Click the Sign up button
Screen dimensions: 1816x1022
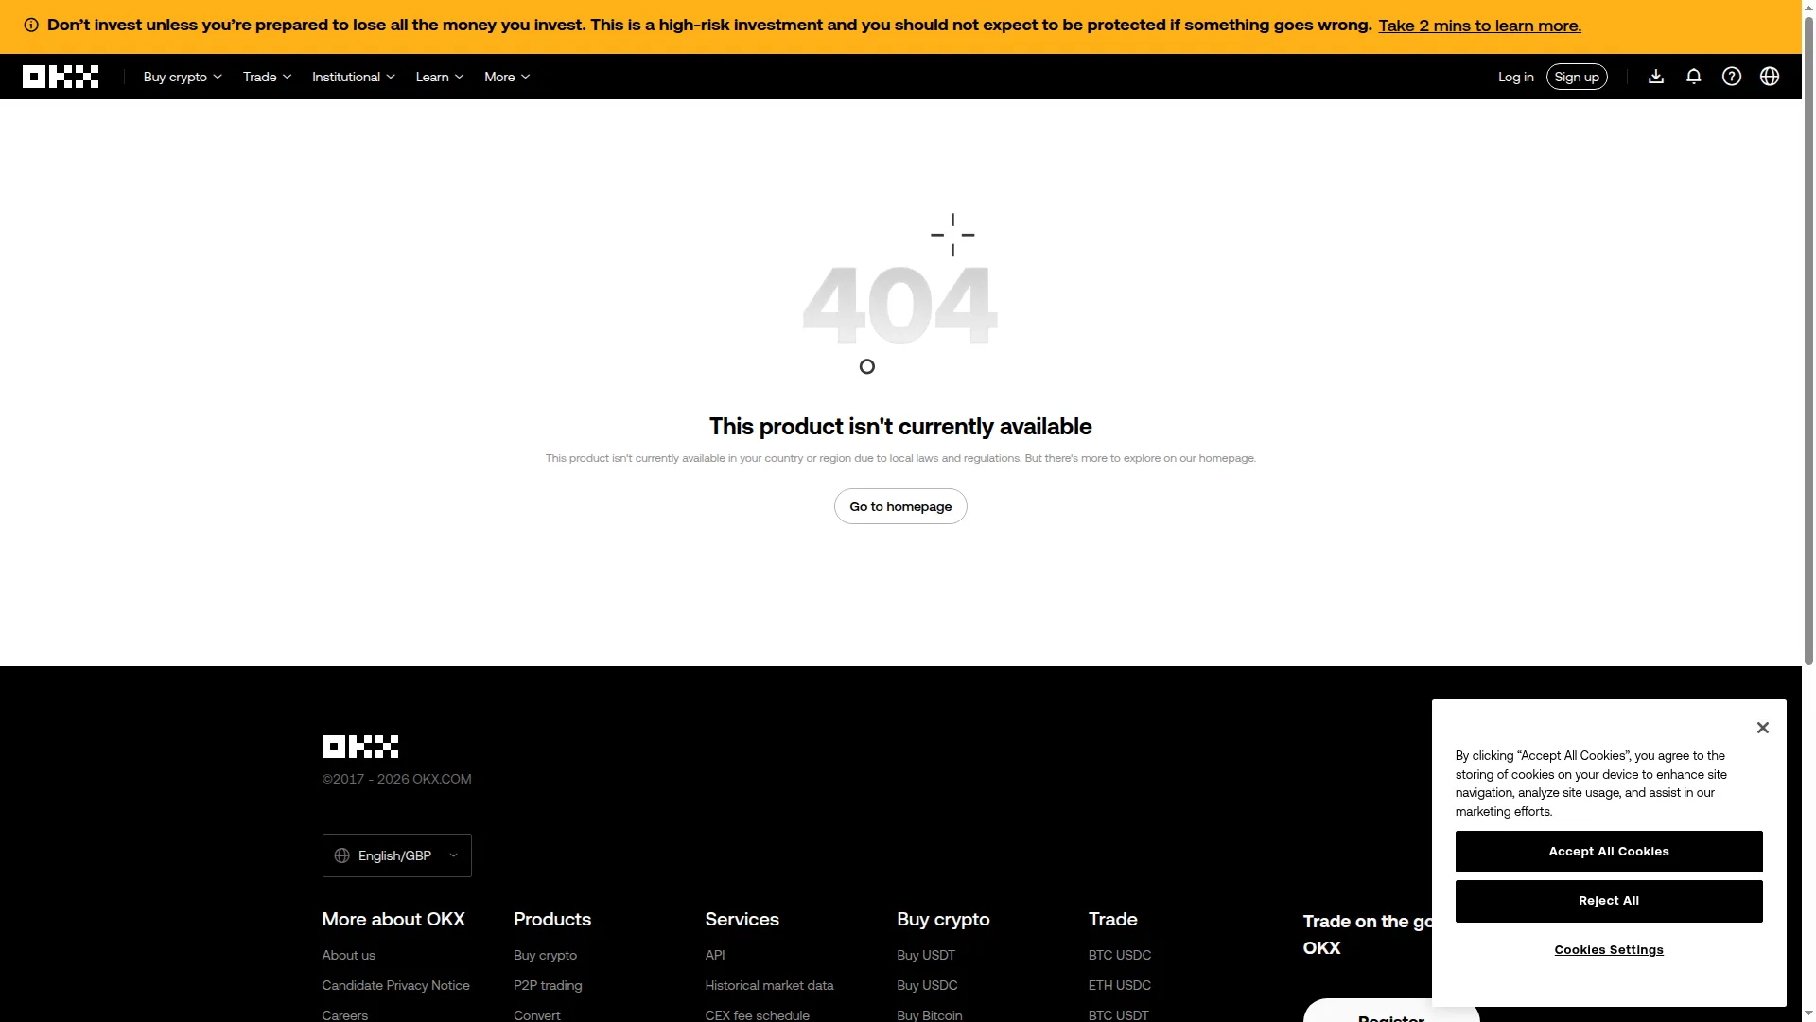tap(1576, 77)
